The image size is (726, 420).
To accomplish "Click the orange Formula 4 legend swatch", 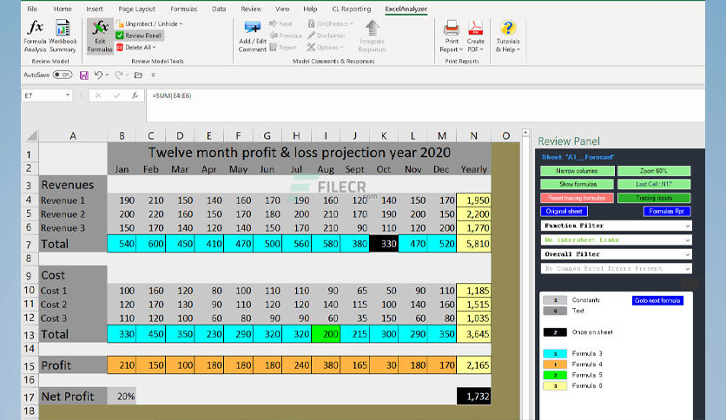I will click(x=555, y=364).
